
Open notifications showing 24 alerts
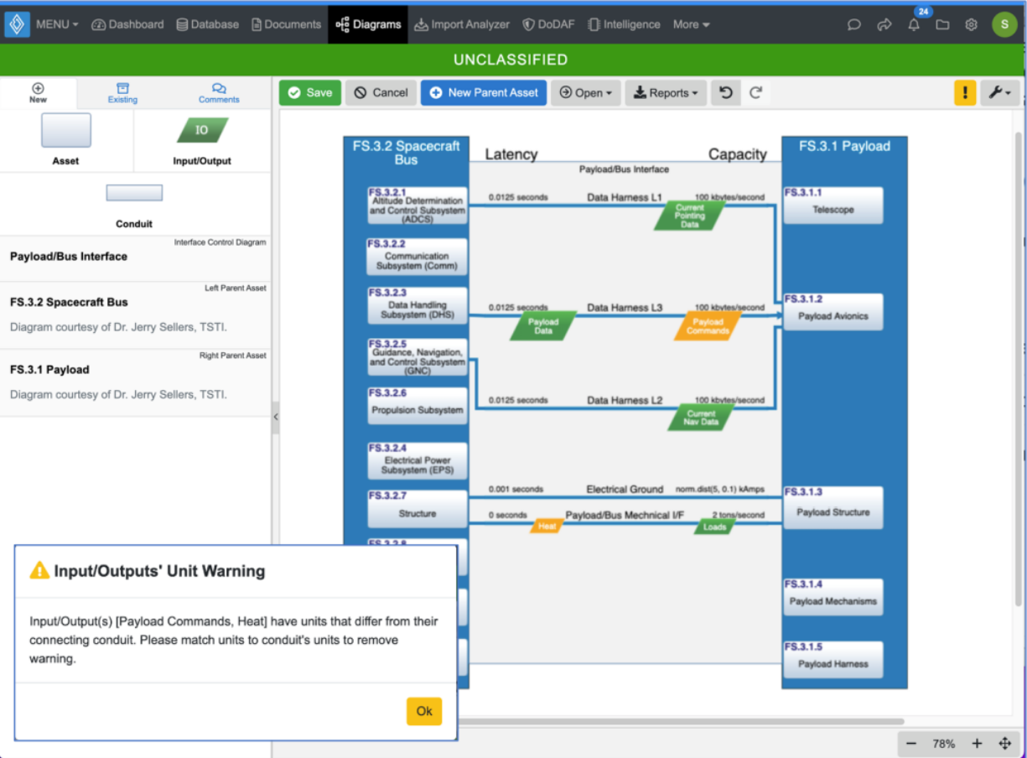(913, 24)
